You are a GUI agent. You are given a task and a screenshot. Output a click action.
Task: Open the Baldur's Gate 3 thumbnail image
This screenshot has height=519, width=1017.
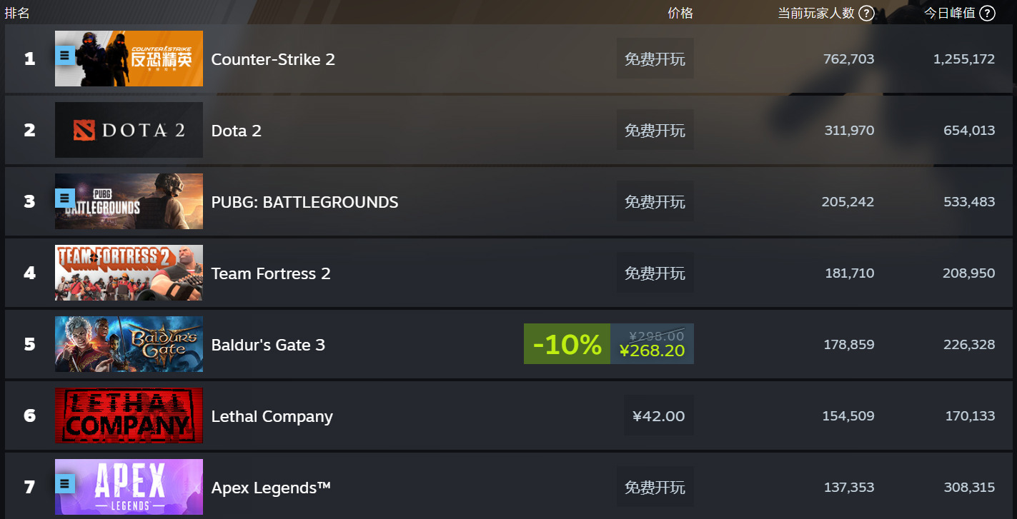(x=129, y=344)
